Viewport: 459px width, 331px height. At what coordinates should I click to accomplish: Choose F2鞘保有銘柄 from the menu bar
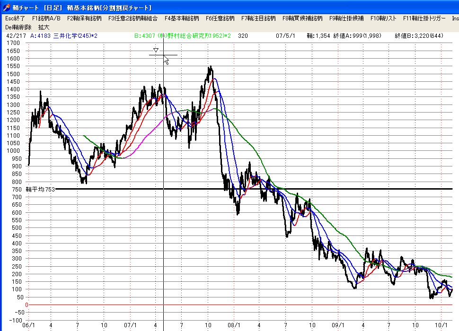pos(84,18)
